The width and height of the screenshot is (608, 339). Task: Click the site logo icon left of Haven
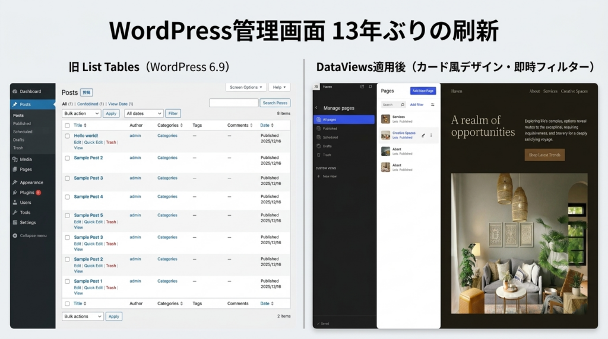click(x=316, y=87)
